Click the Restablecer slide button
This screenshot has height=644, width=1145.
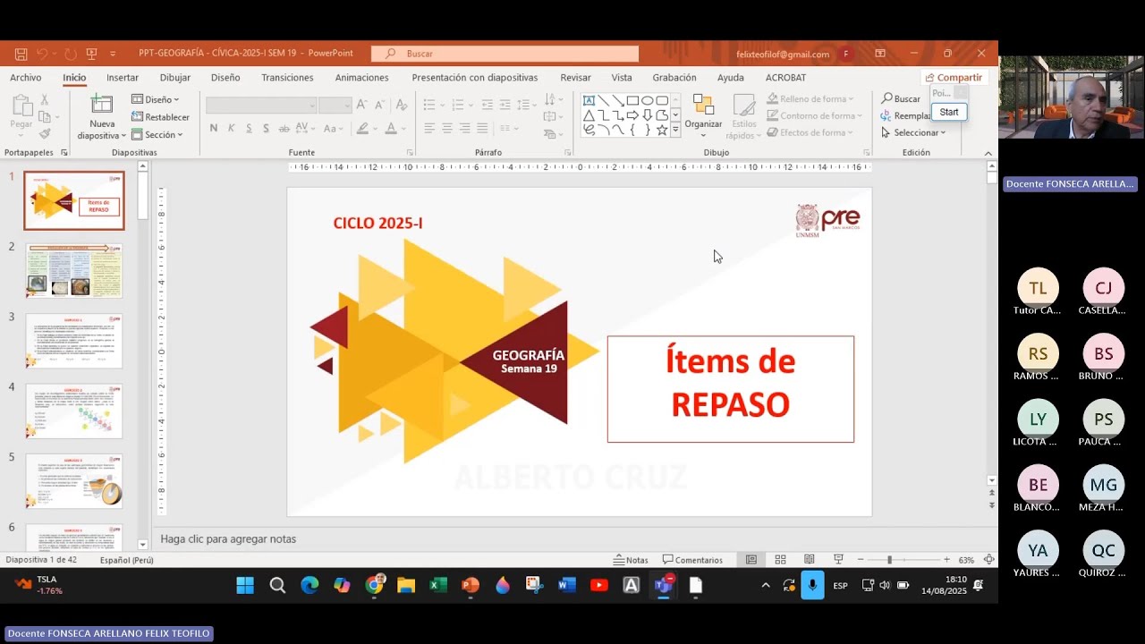160,117
